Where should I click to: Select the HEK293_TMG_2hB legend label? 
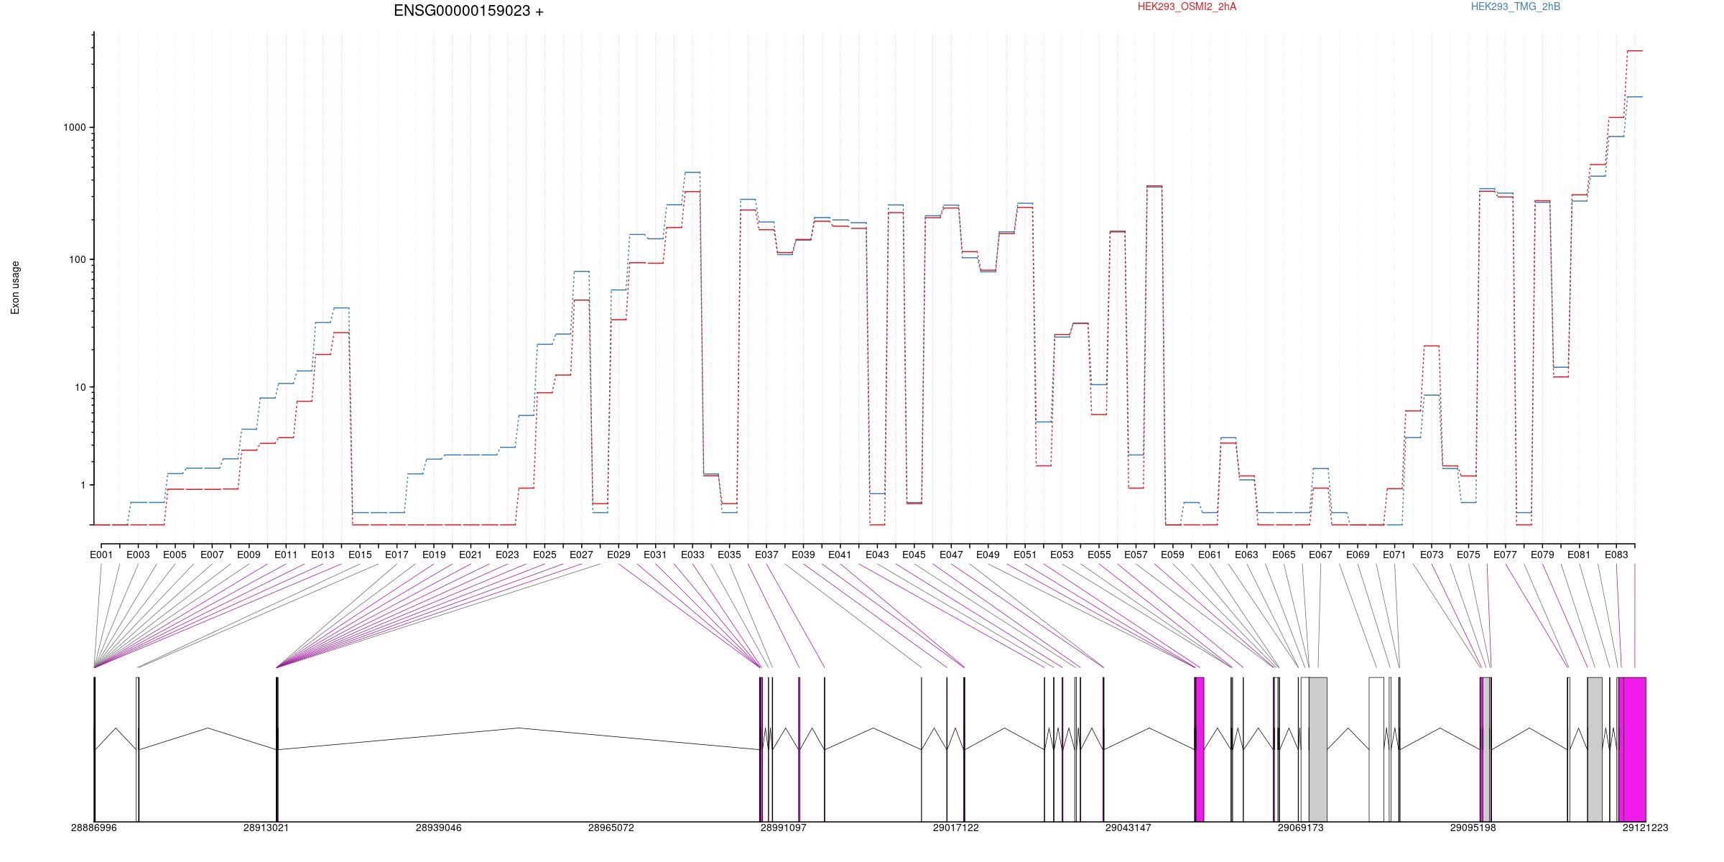pos(1516,6)
